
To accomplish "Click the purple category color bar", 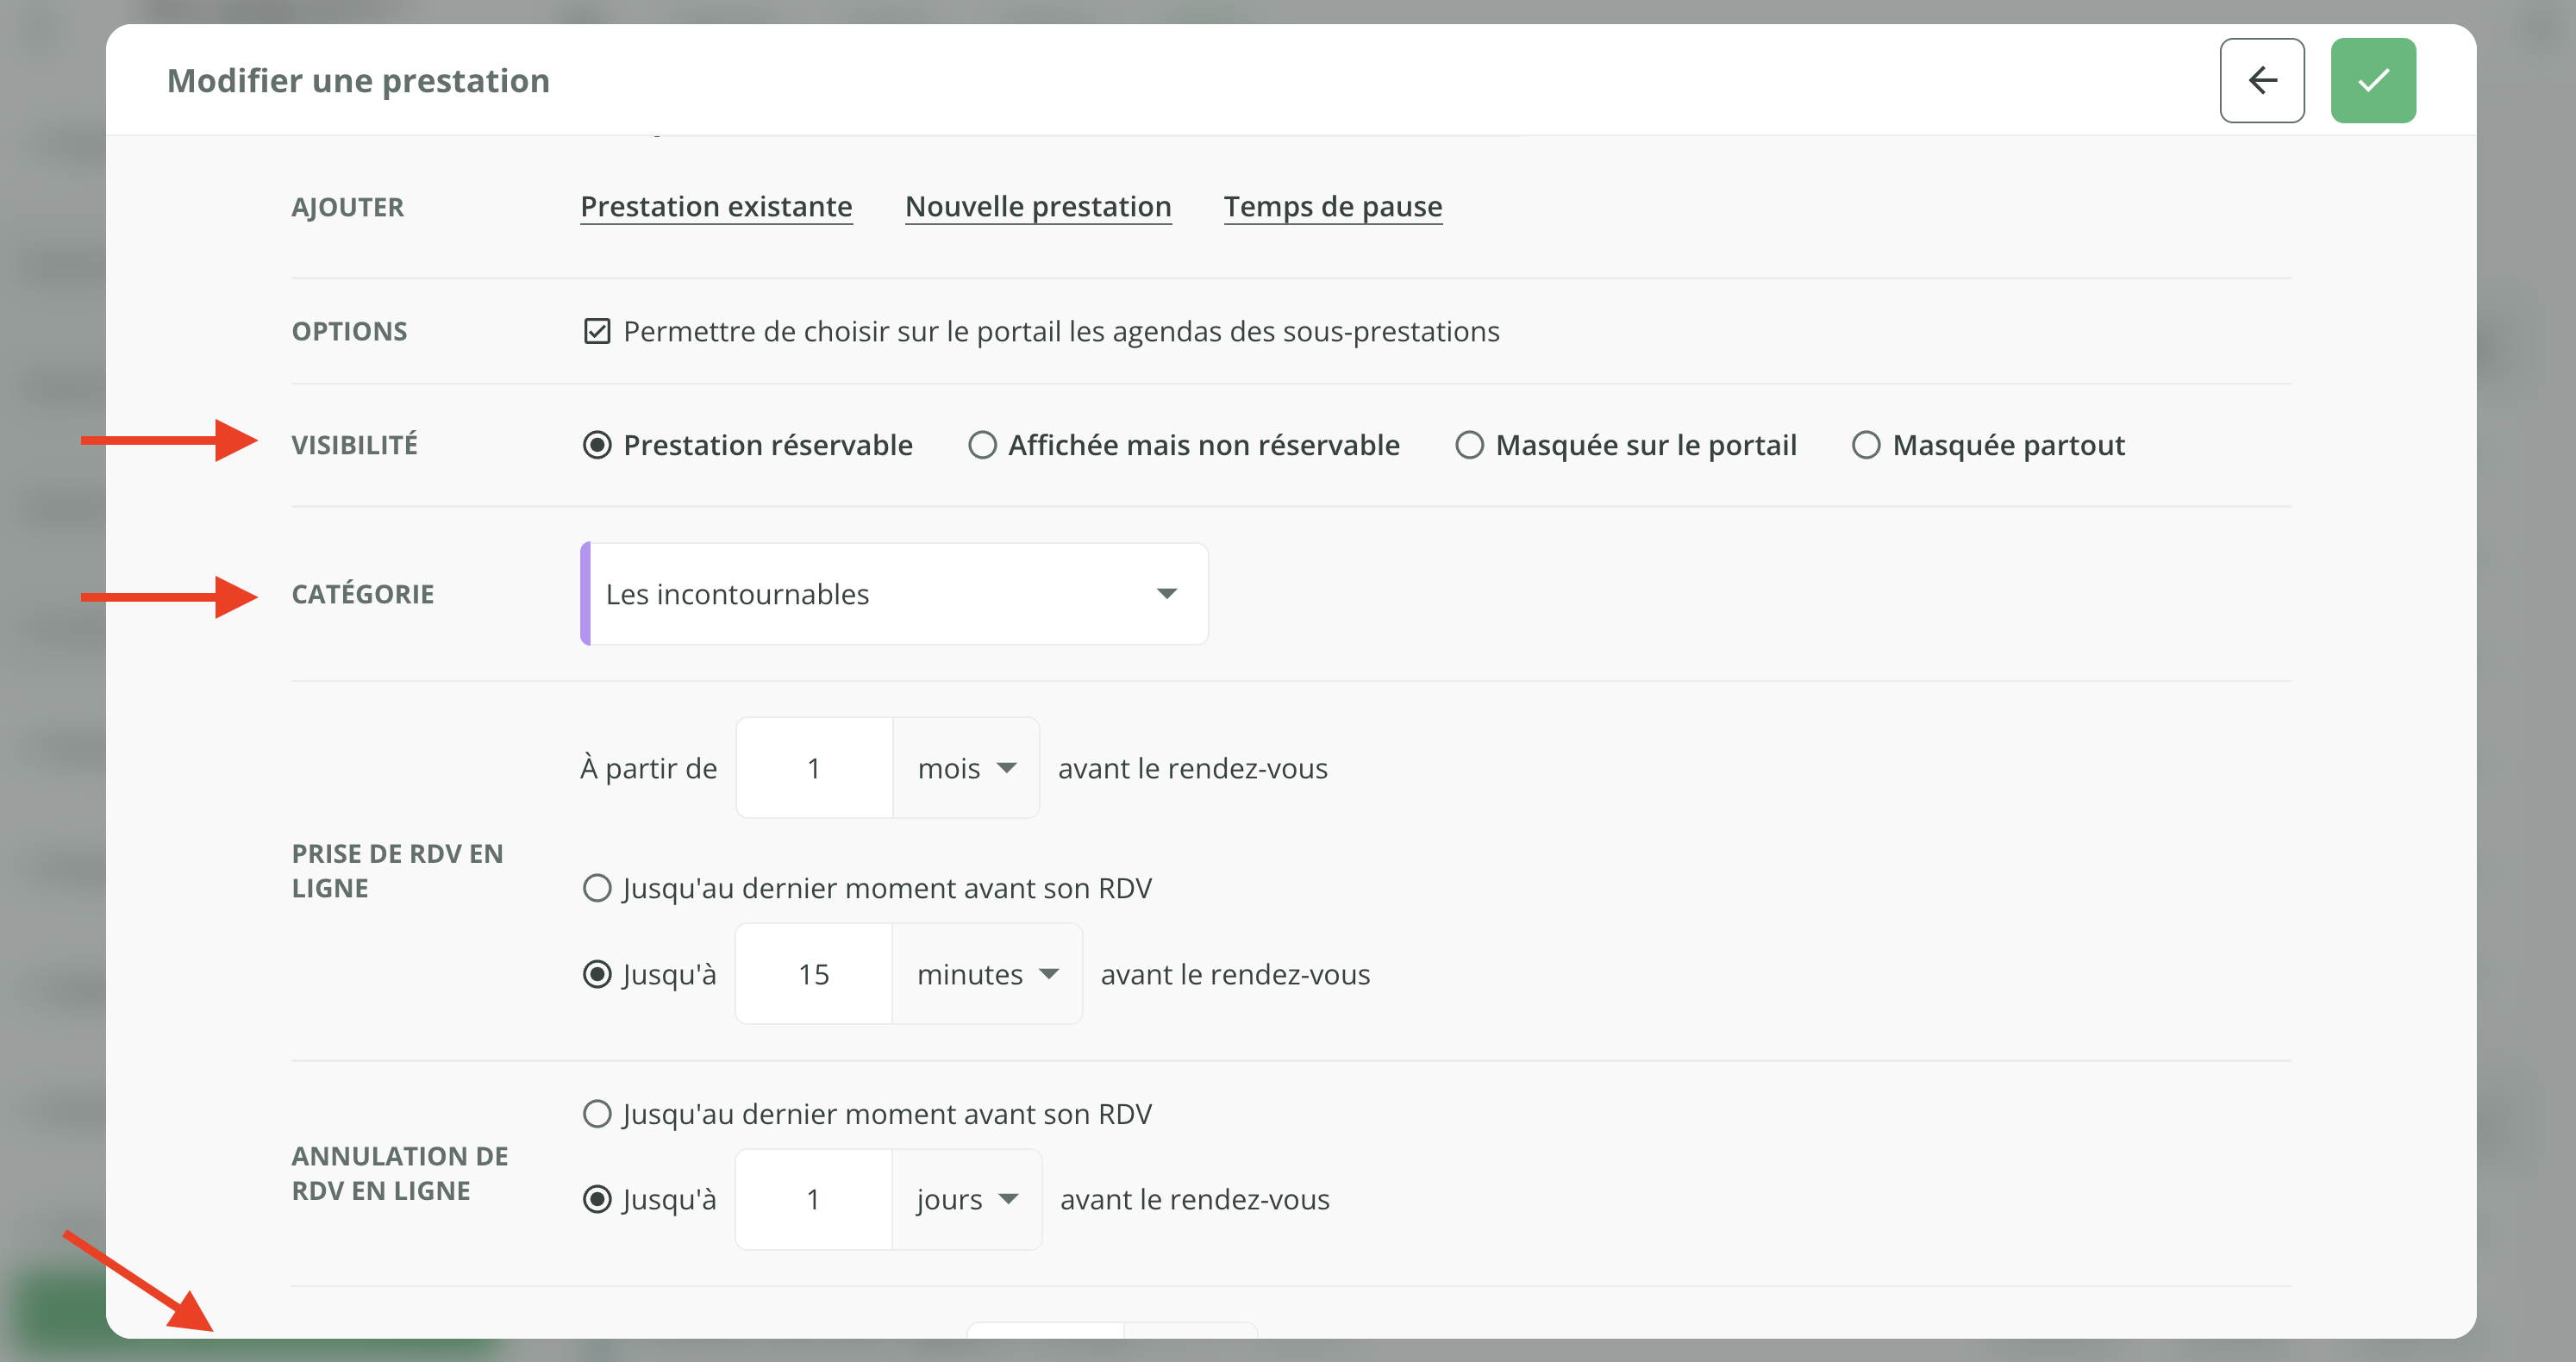I will click(x=586, y=594).
